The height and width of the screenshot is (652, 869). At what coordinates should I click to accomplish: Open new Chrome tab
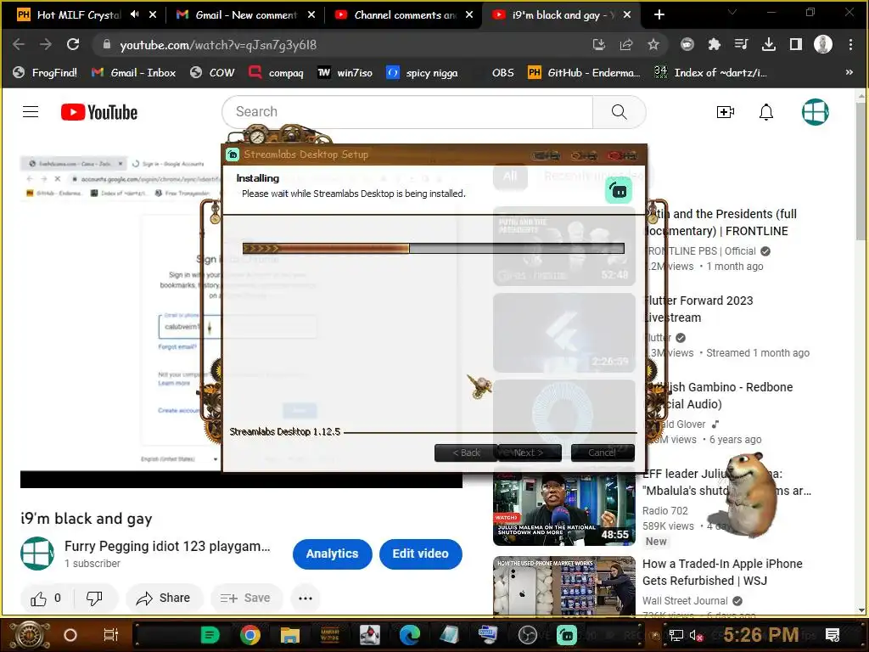659,15
